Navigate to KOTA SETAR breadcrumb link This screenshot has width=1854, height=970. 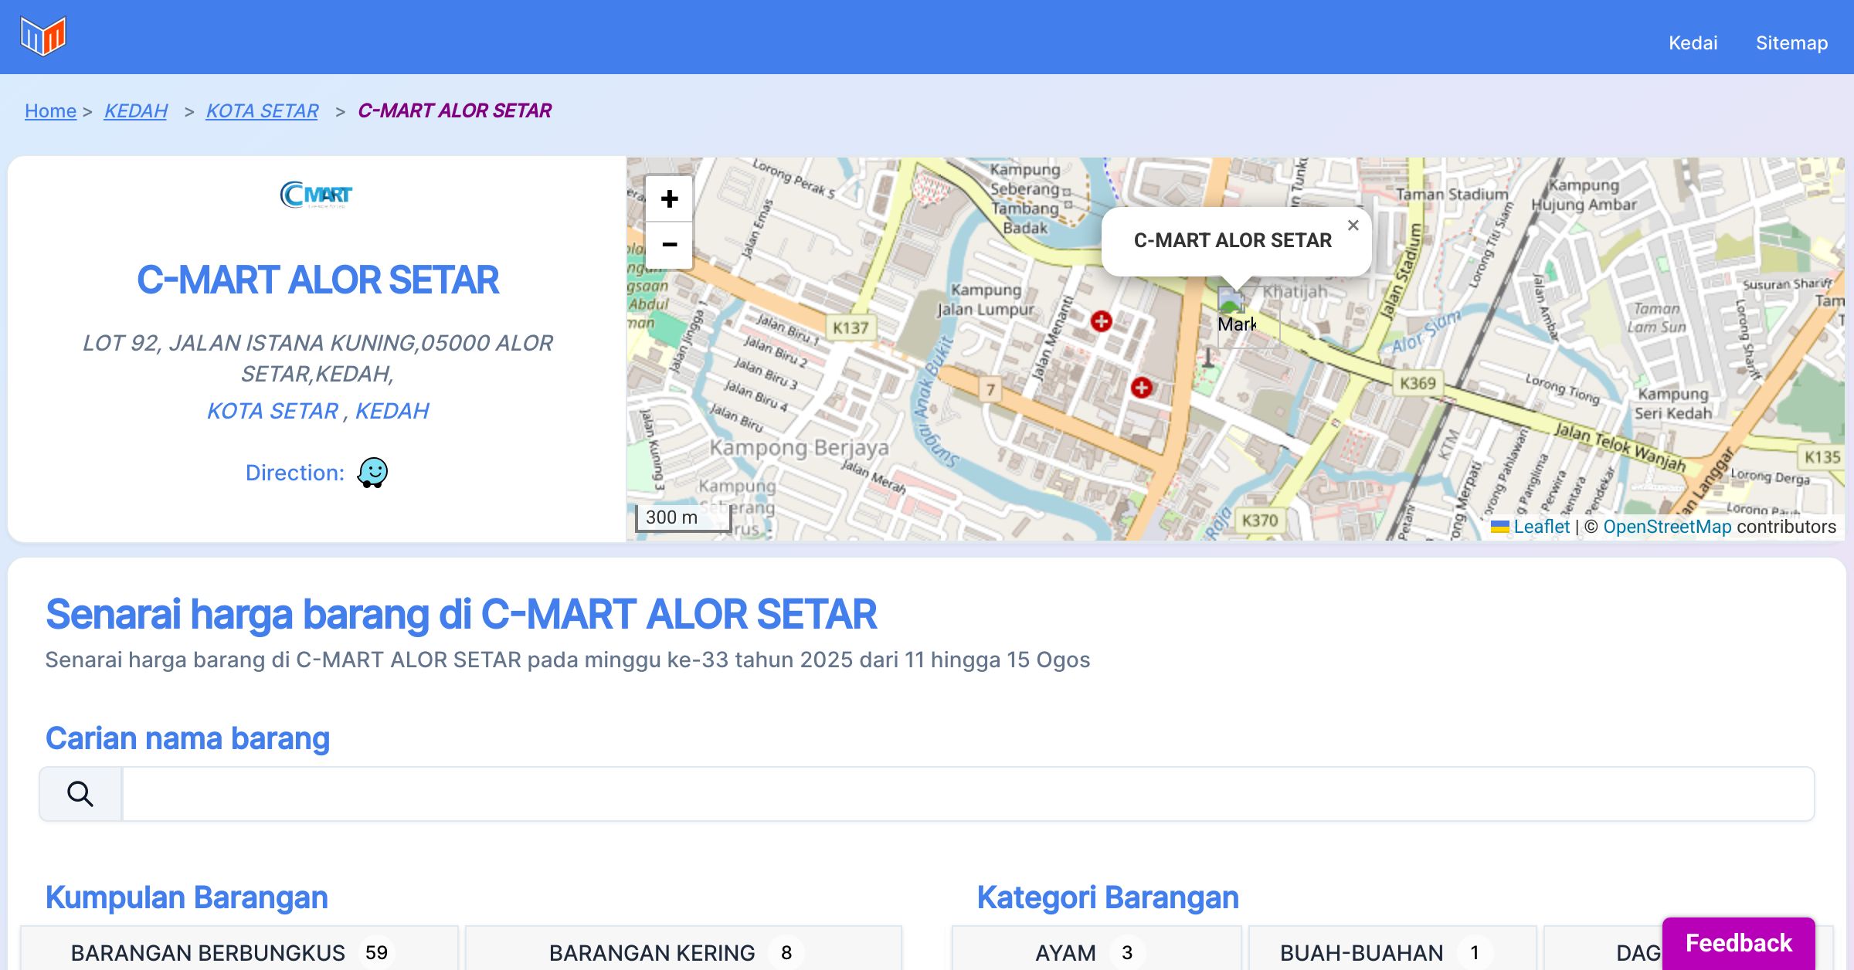click(262, 111)
